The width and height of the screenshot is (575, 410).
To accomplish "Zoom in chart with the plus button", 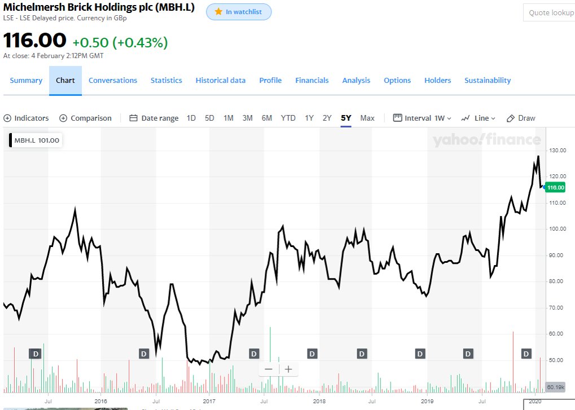I will (x=288, y=369).
